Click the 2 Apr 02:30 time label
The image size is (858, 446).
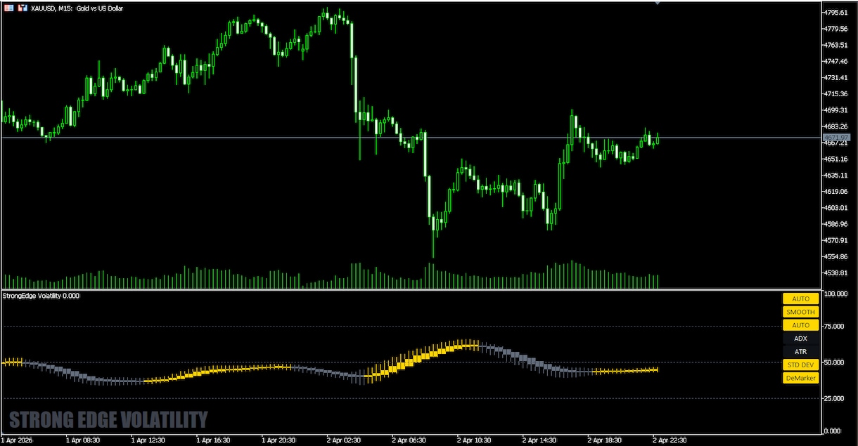pyautogui.click(x=344, y=440)
